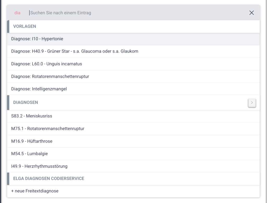Viewport: 267px width, 203px height.
Task: Select I49.9 - Herzrhythmusstörung entry
Action: point(39,166)
